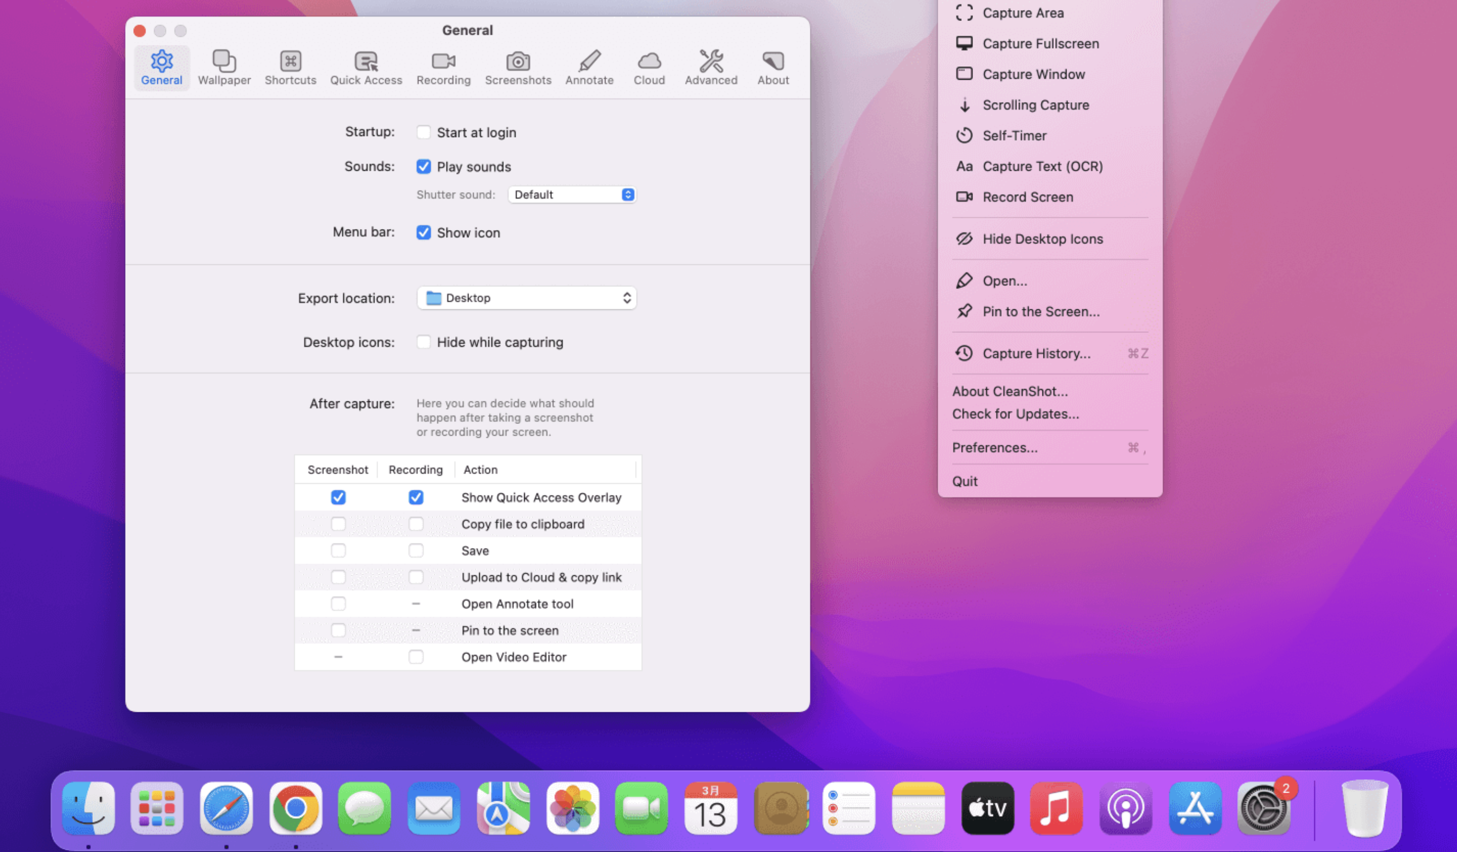Enable Hide while capturing desktop icons
Viewport: 1457px width, 852px height.
click(424, 342)
